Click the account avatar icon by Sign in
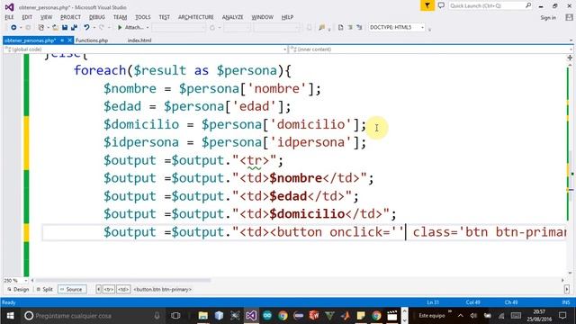 tap(570, 17)
